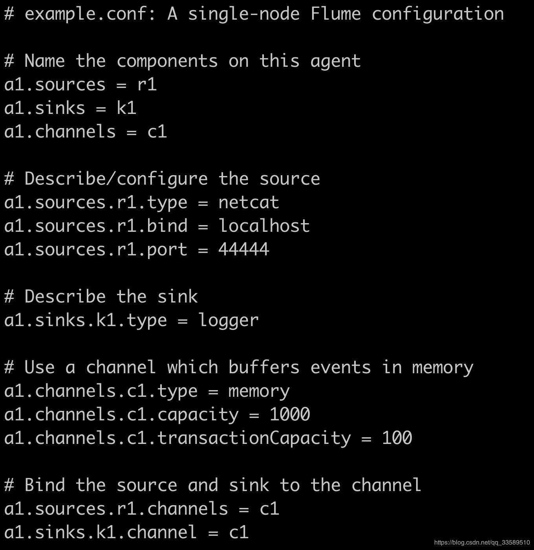Click the port number 44444
This screenshot has height=550, width=534.
click(243, 250)
